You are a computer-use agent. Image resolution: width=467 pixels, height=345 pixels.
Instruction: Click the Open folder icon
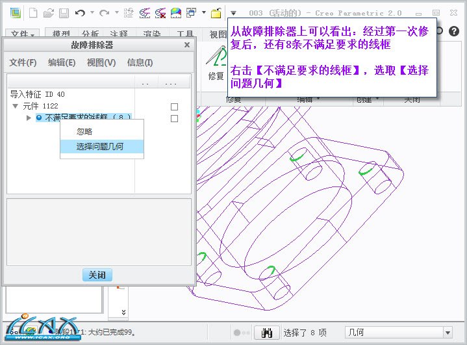click(49, 12)
